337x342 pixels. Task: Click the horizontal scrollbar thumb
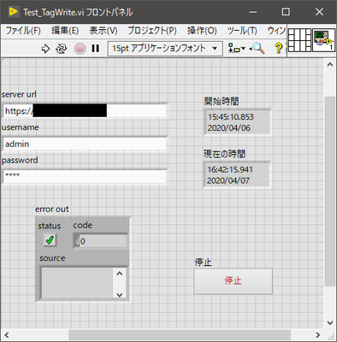pyautogui.click(x=180, y=335)
